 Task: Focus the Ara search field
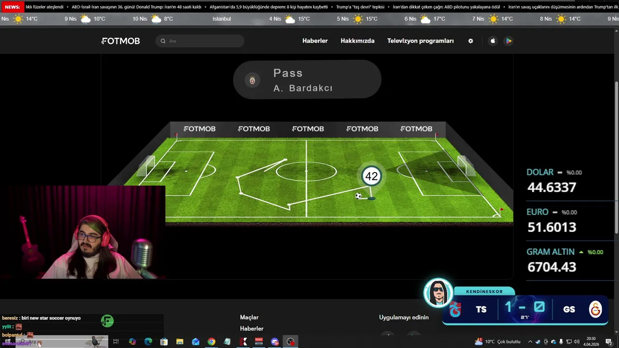[x=200, y=41]
